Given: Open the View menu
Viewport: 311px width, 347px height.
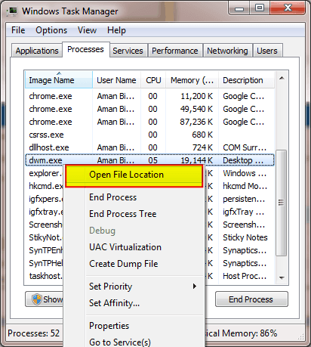Looking at the screenshot, I should point(87,30).
